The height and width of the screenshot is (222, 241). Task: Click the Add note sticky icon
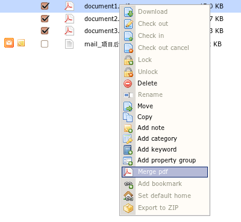pyautogui.click(x=128, y=128)
